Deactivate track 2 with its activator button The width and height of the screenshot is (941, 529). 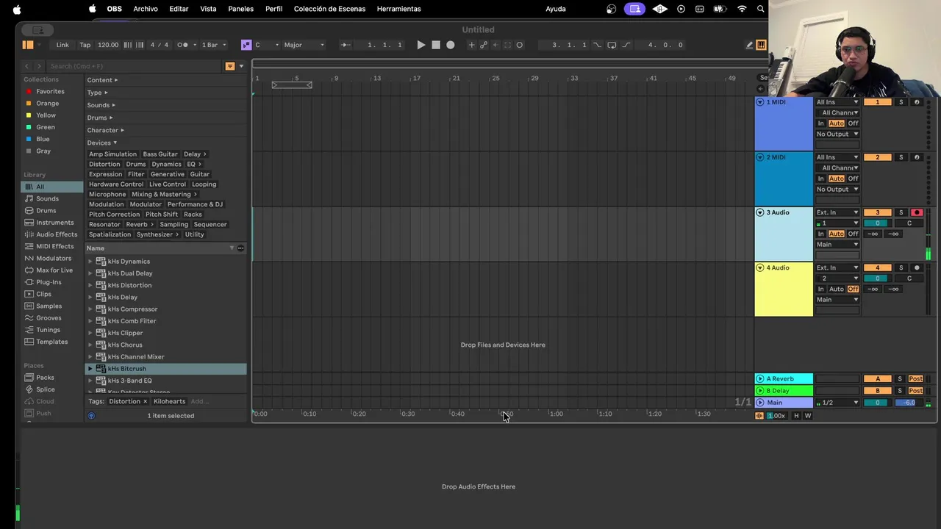(x=877, y=157)
